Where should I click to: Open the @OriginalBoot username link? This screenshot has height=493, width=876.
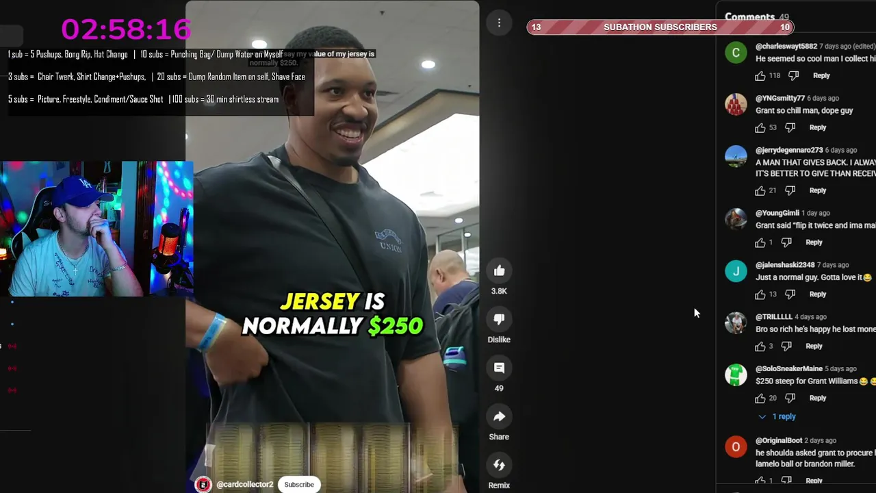779,441
